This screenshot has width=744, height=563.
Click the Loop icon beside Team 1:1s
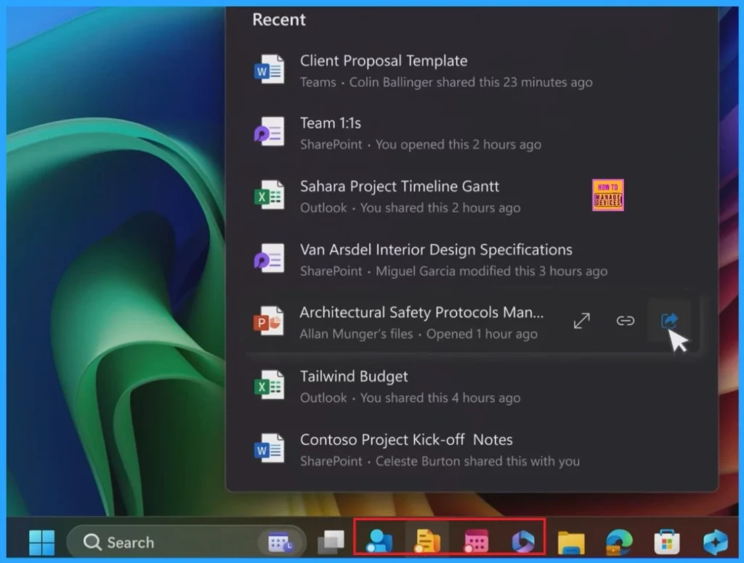point(269,132)
